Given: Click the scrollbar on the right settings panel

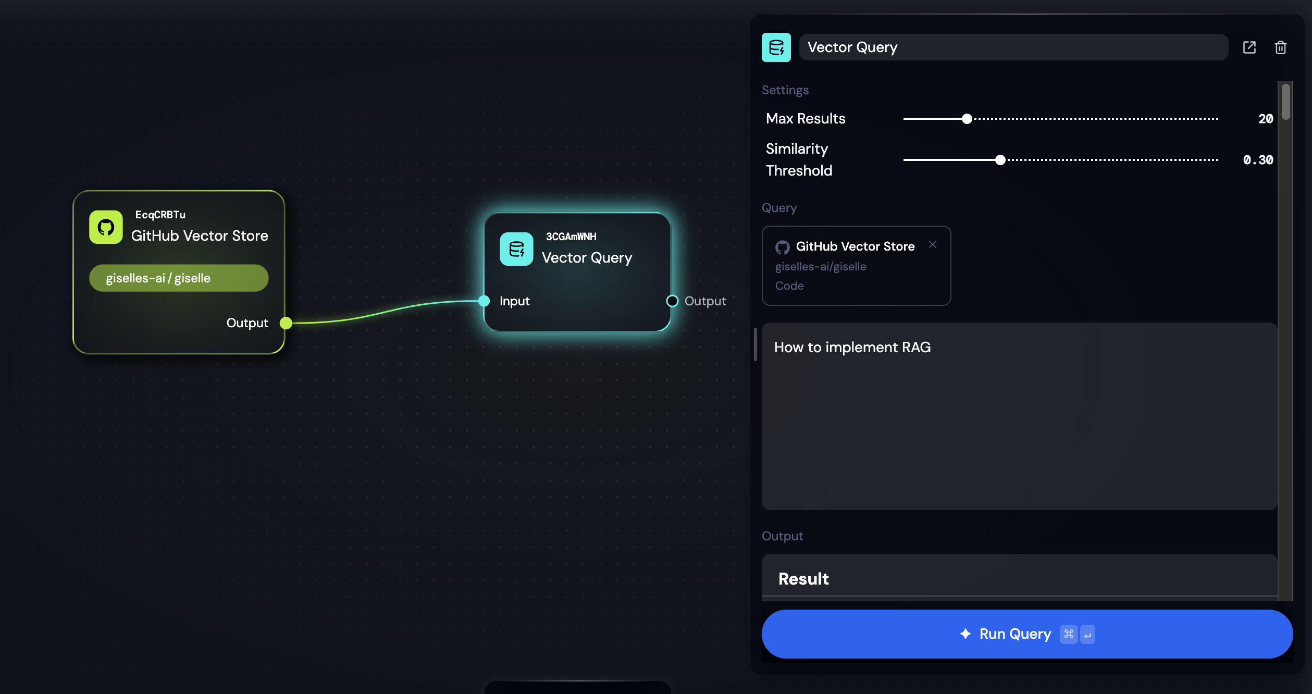Looking at the screenshot, I should click(x=1285, y=102).
